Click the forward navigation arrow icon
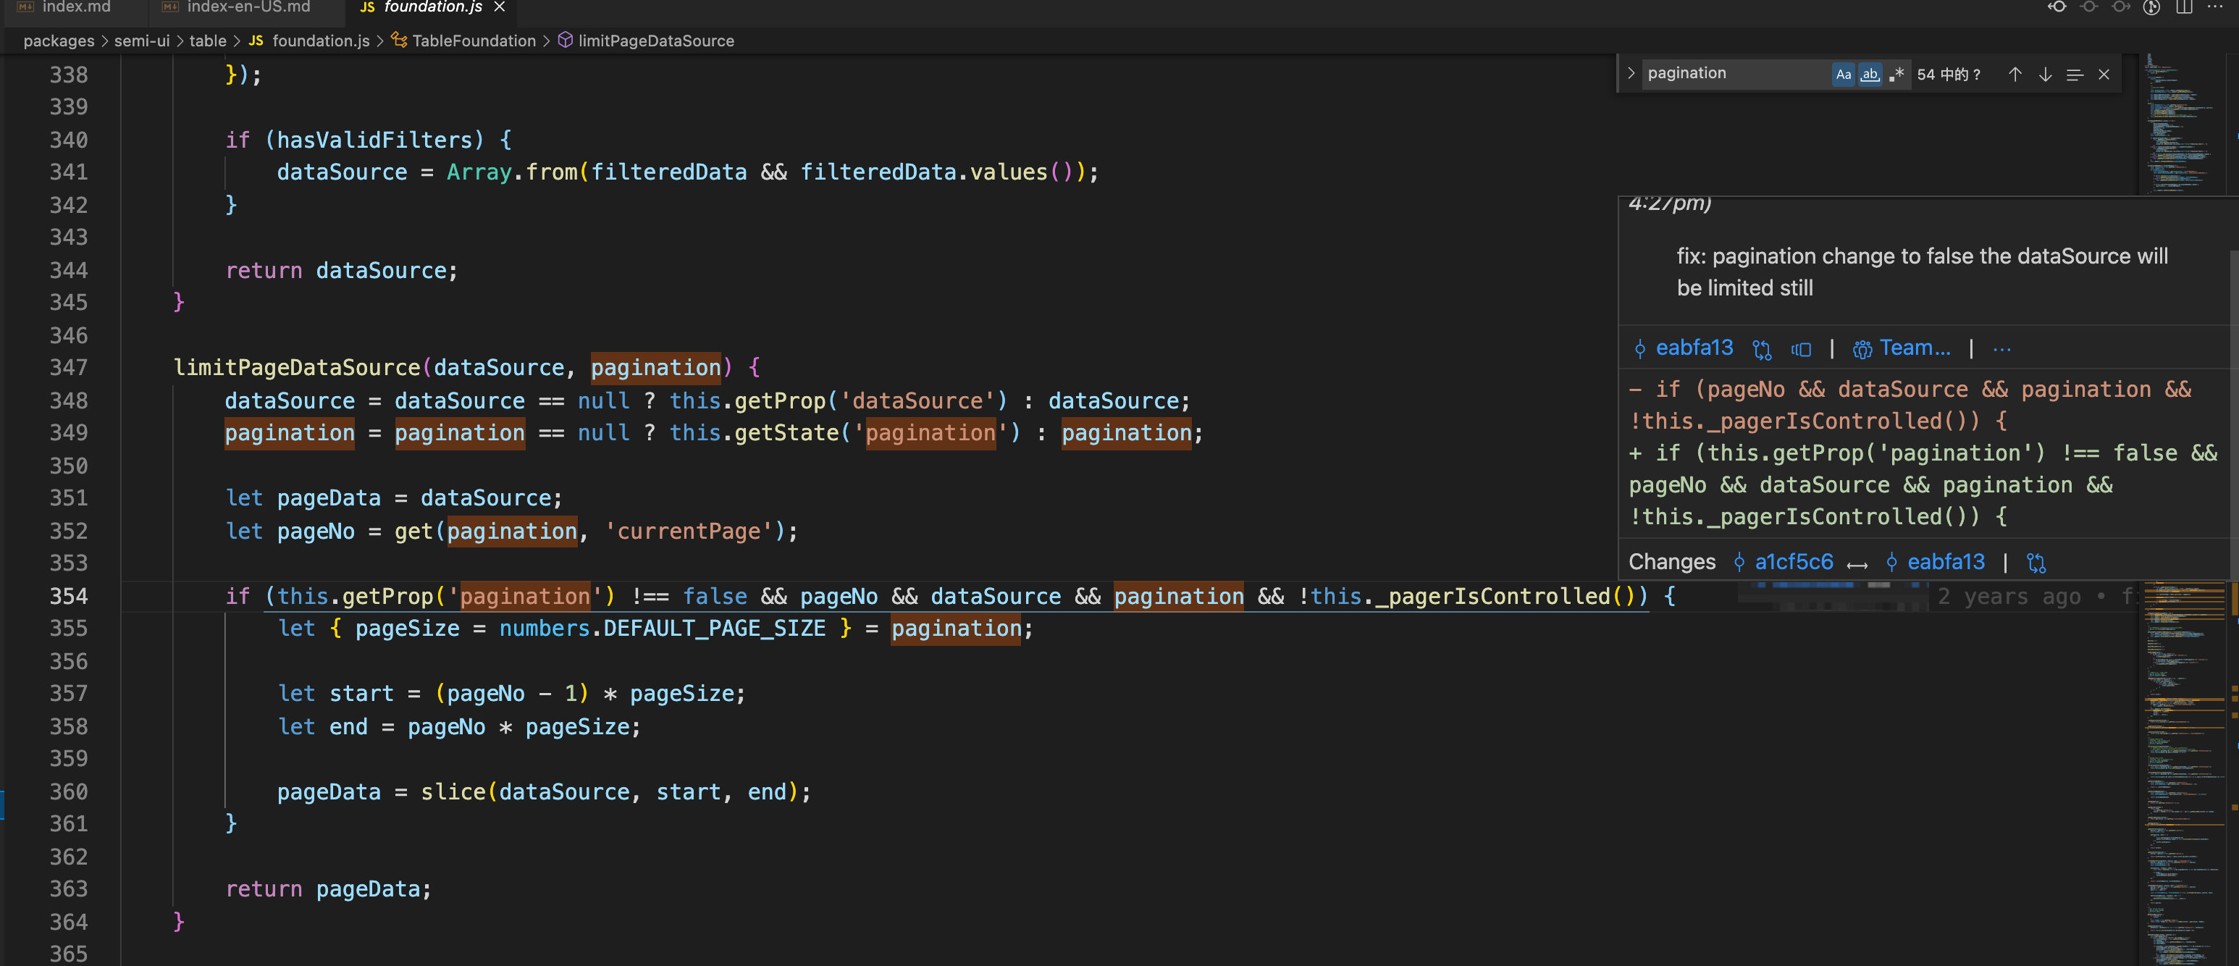Image resolution: width=2239 pixels, height=966 pixels. click(2121, 7)
